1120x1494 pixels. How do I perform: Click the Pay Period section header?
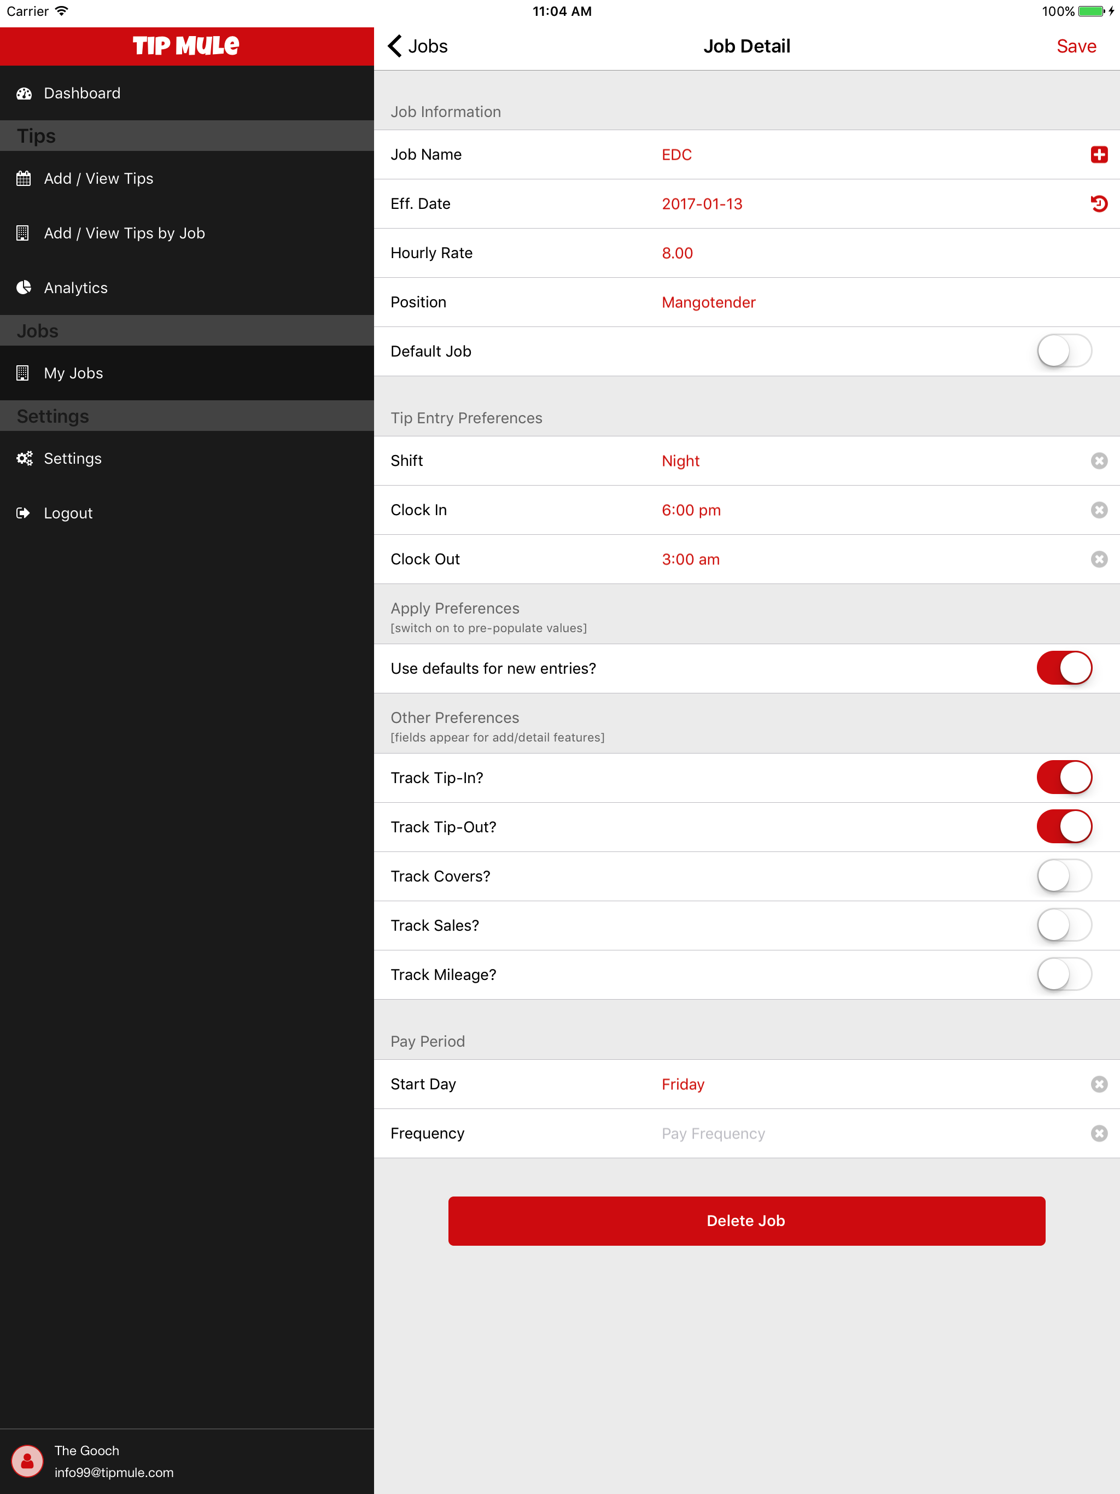coord(428,1041)
